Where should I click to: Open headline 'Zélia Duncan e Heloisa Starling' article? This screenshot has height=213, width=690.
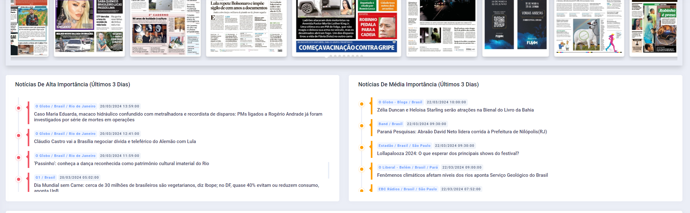coord(455,110)
